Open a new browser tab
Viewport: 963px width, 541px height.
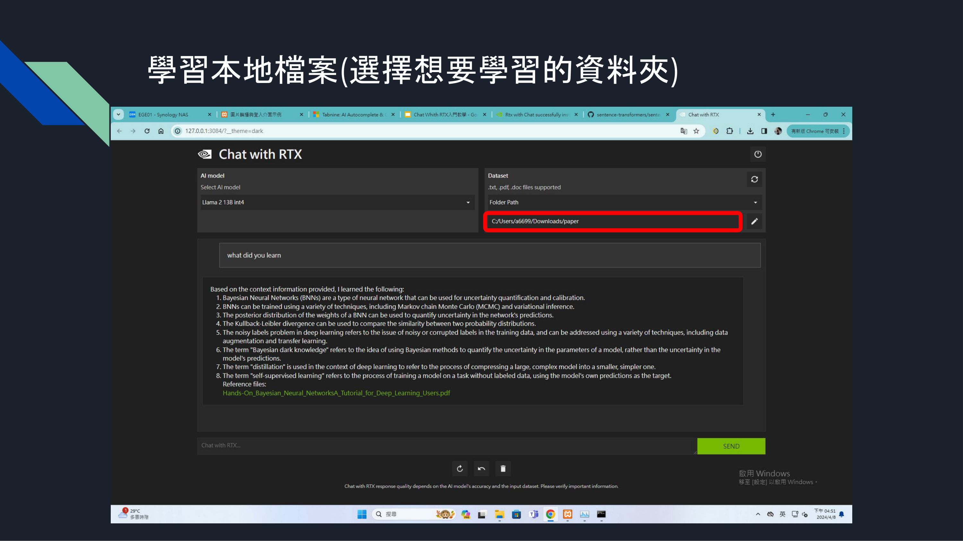(x=773, y=115)
